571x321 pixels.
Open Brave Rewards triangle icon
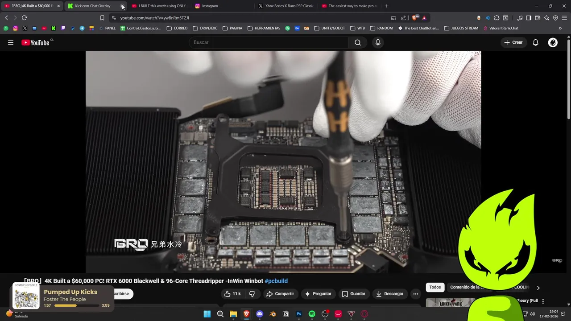tap(424, 18)
